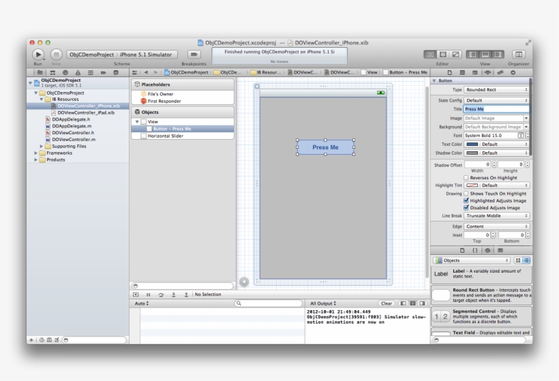Viewport: 559px width, 381px height.
Task: Open the Line Break dropdown
Action: pos(496,216)
